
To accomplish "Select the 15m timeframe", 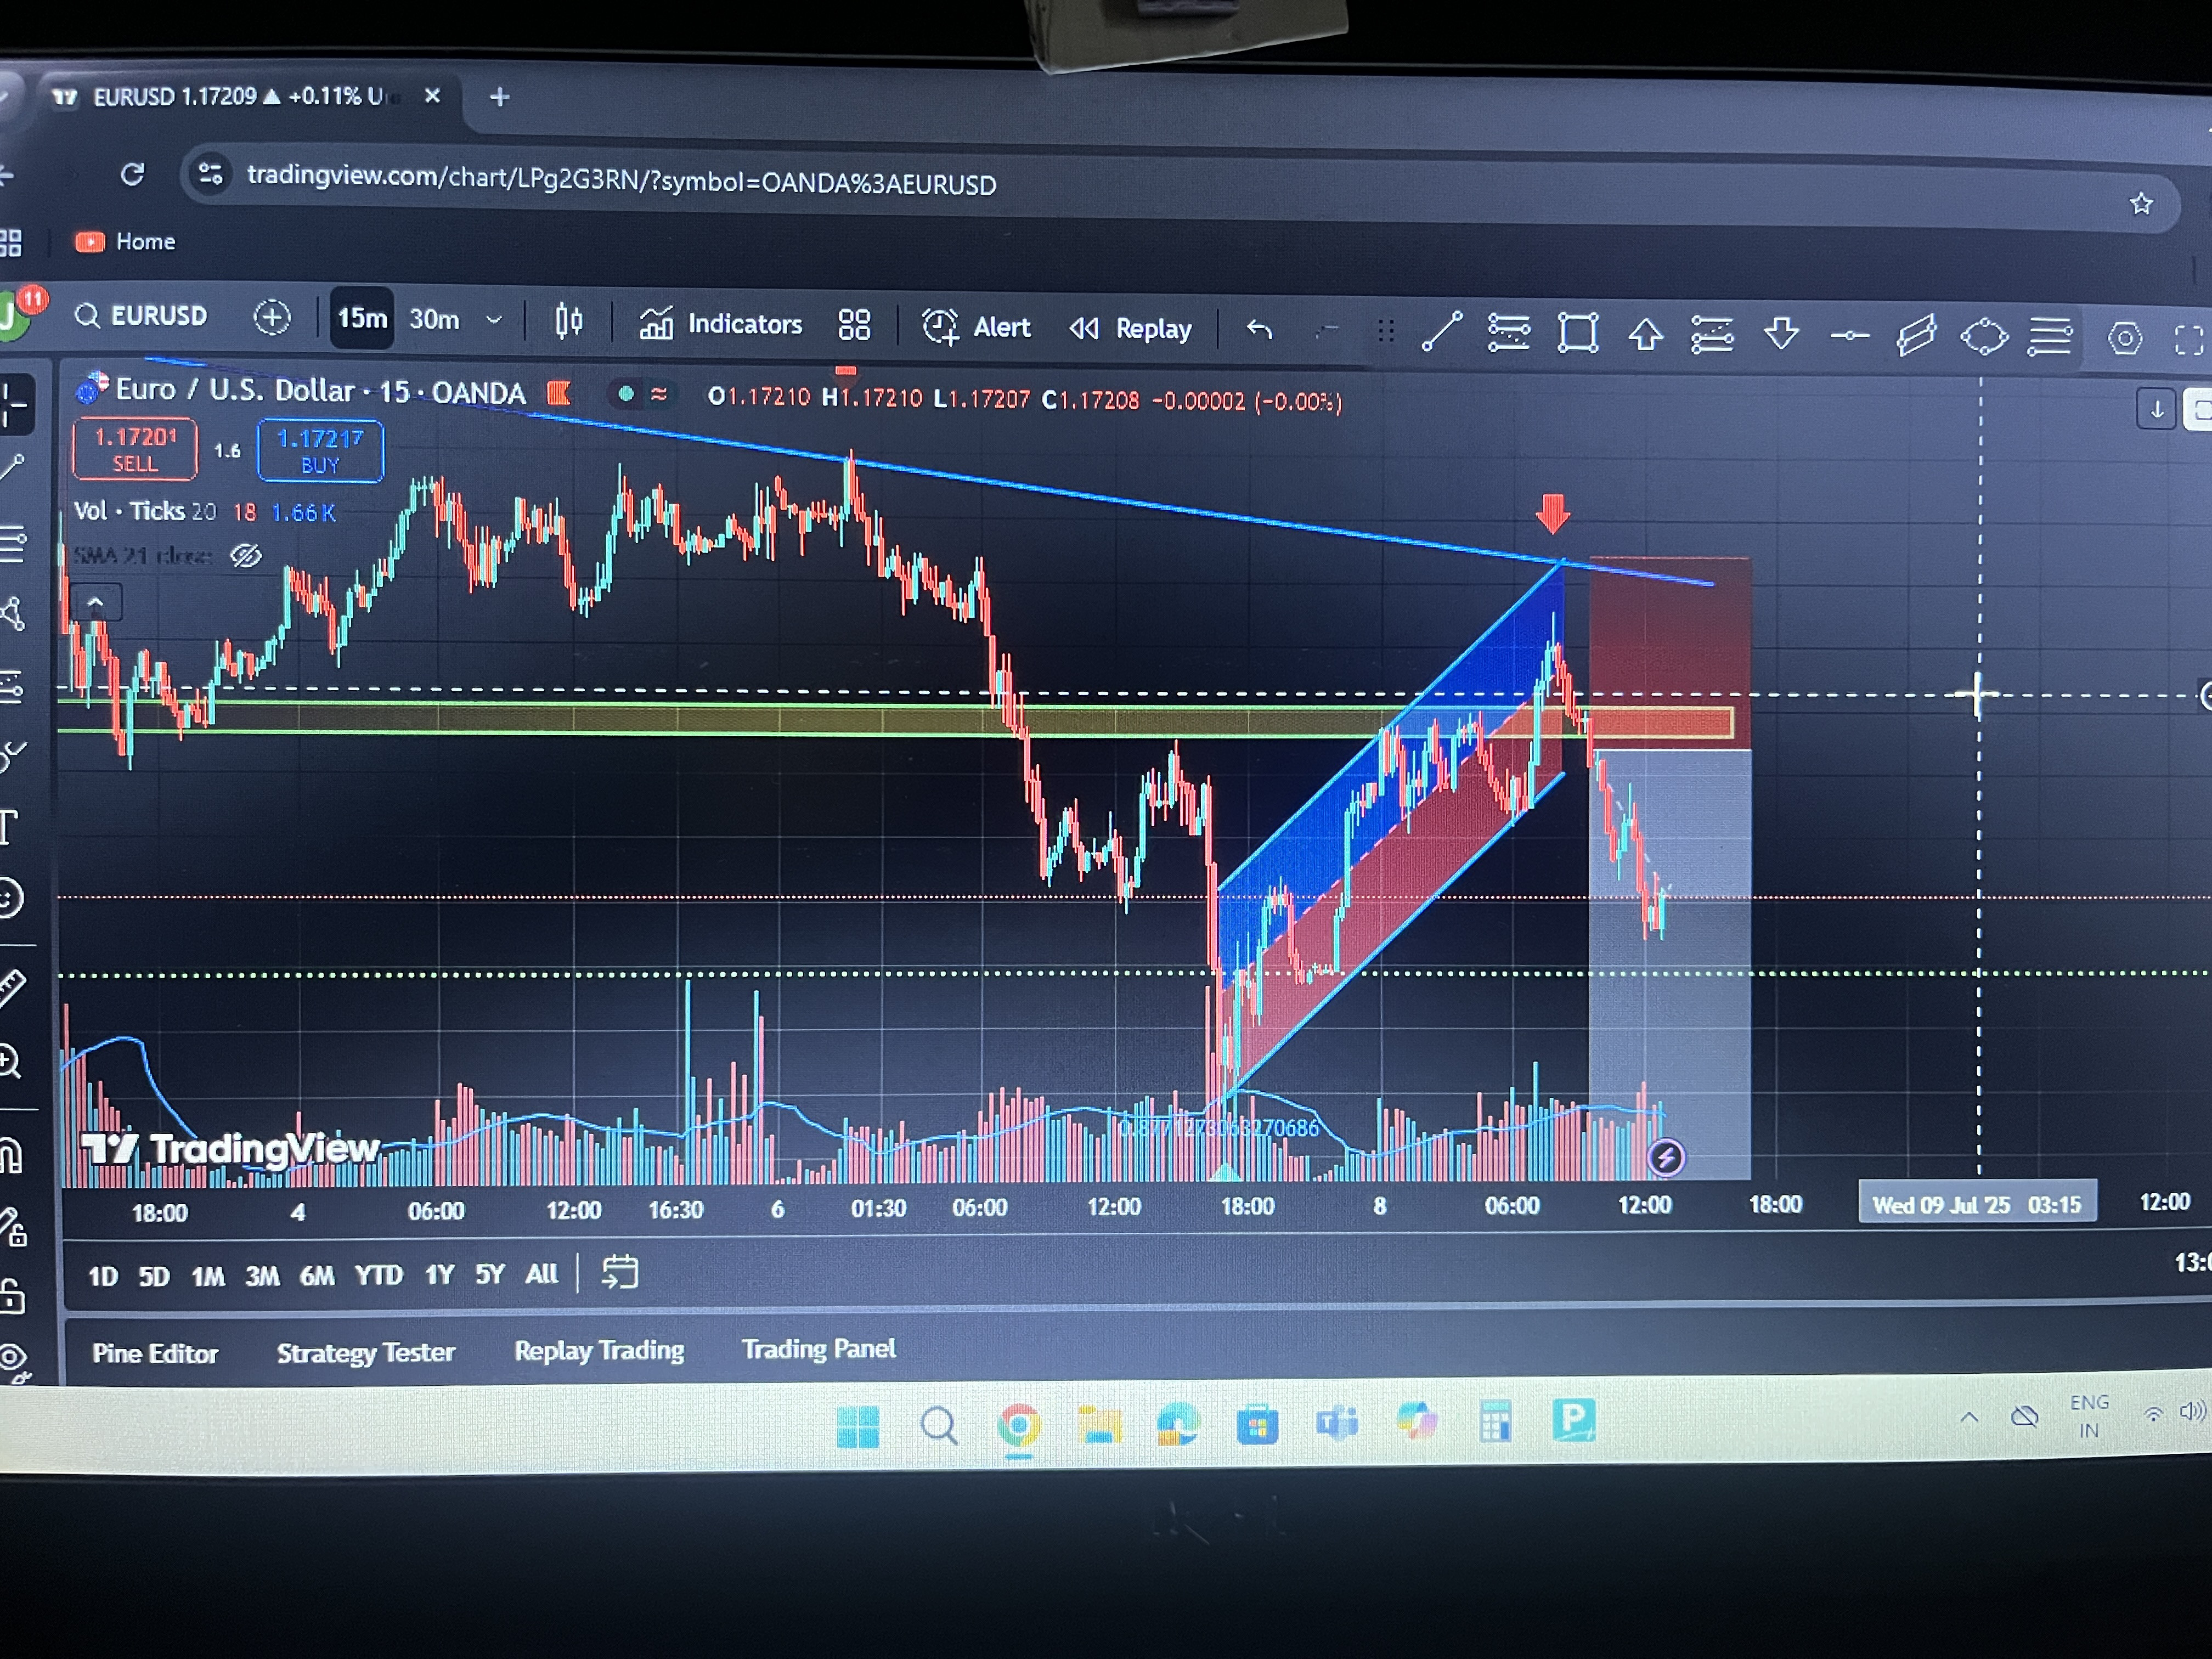I will point(362,319).
